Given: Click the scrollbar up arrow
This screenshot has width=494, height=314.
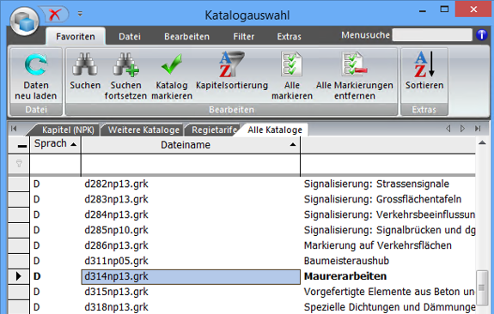Looking at the screenshot, I should click(x=482, y=143).
